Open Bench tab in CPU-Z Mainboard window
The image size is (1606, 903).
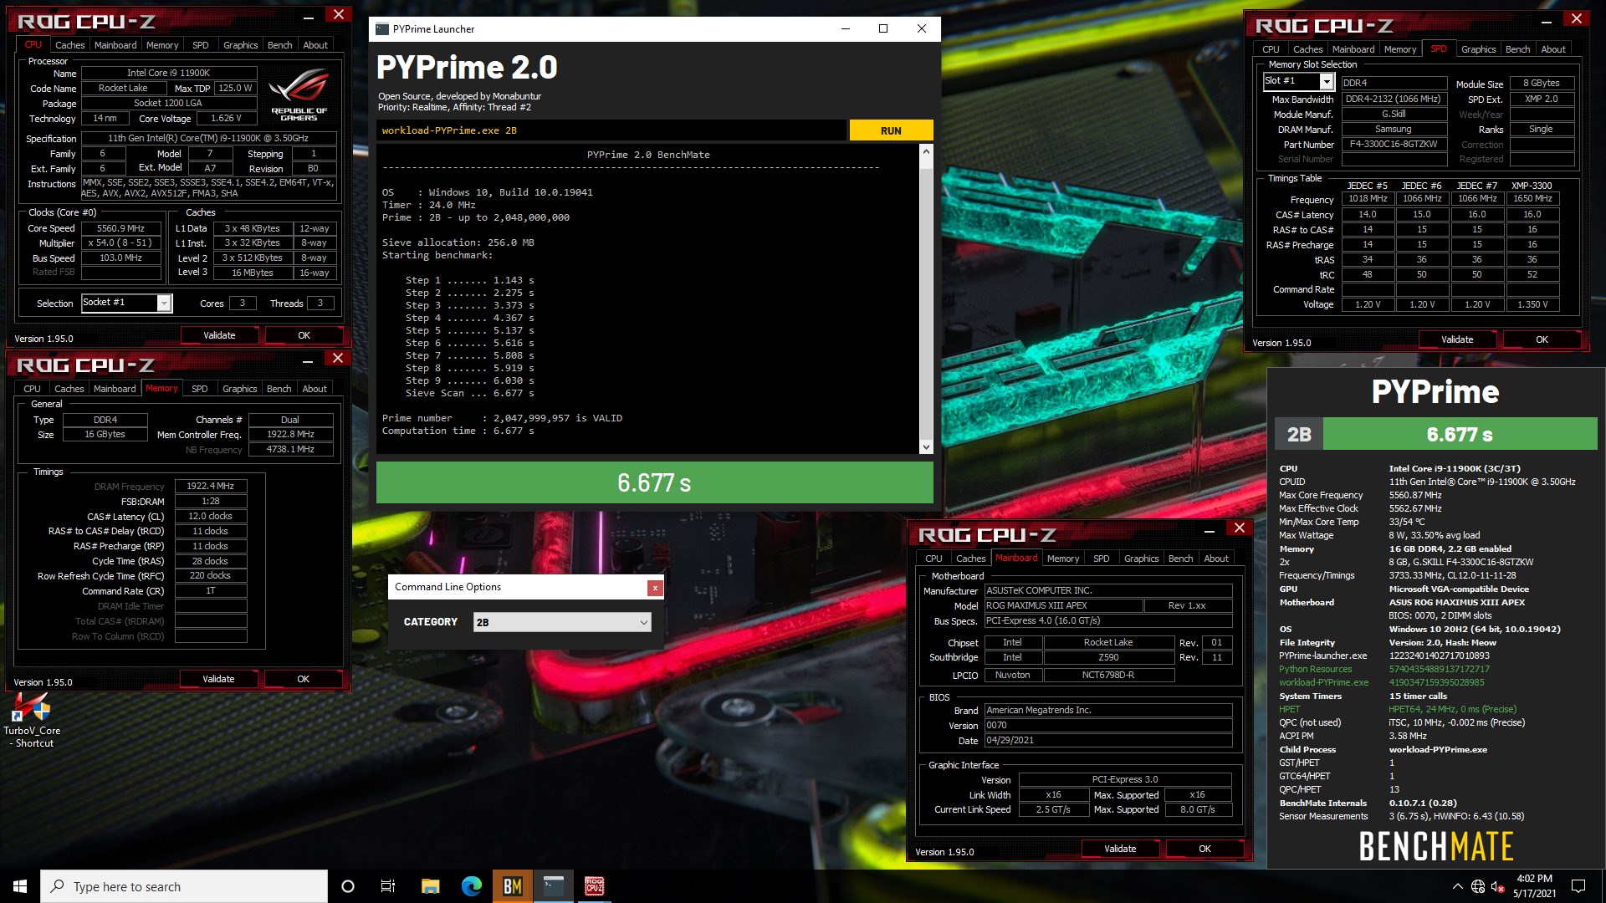(1181, 559)
